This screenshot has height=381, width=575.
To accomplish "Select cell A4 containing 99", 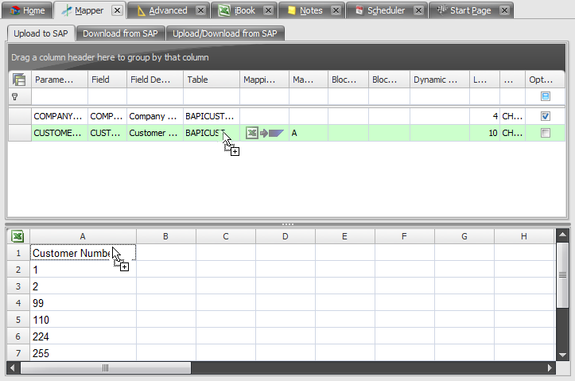I will (83, 303).
